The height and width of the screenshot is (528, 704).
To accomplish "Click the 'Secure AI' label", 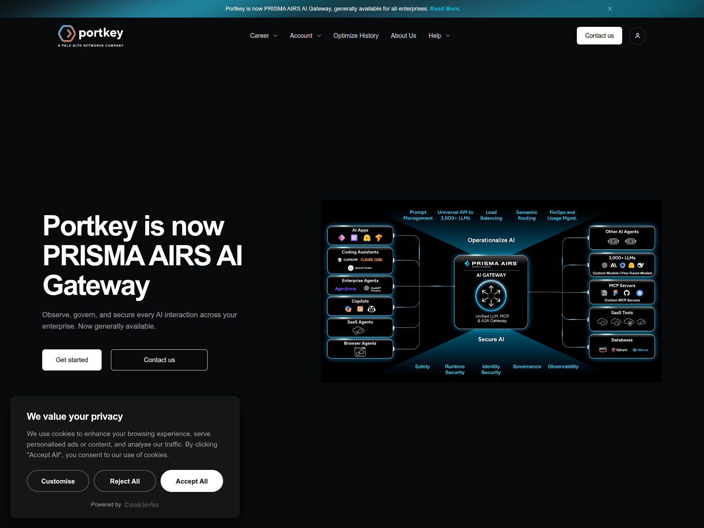I will [491, 339].
